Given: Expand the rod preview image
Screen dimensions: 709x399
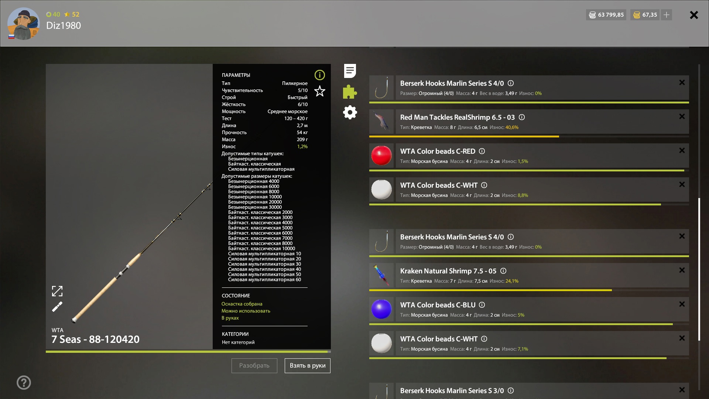Looking at the screenshot, I should point(57,291).
